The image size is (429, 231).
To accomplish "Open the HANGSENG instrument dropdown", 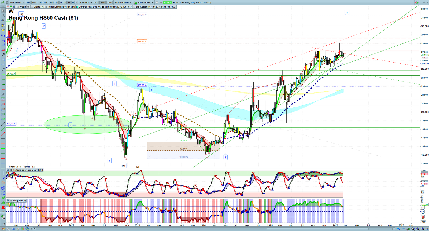I will click(17, 2).
